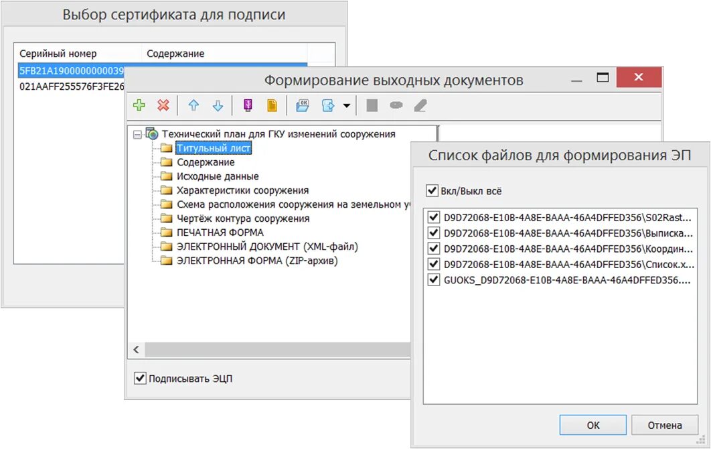Uncheck the Вкл/Выкл всё checkbox

pos(432,190)
